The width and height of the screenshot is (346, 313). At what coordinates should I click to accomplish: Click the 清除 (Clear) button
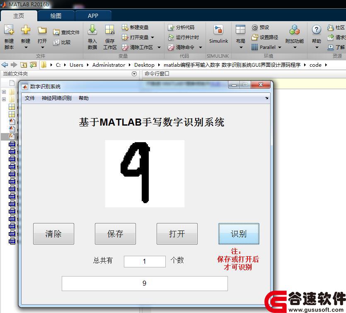pos(53,234)
